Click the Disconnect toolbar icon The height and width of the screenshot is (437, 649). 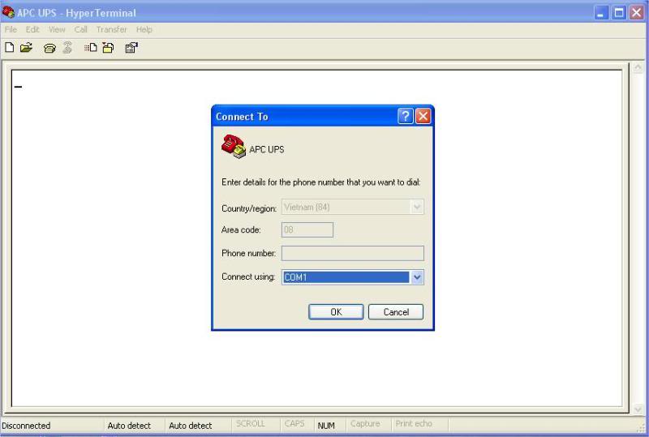point(67,48)
